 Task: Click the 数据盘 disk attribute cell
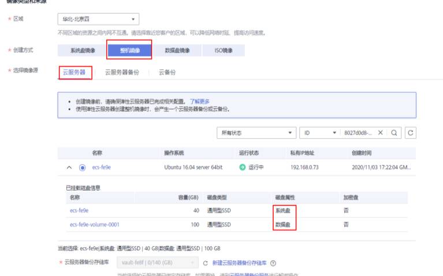(x=283, y=224)
